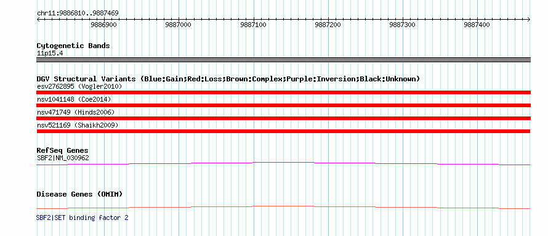The width and height of the screenshot is (548, 236).
Task: Click the DGV Structural Variants track title
Action: point(228,79)
